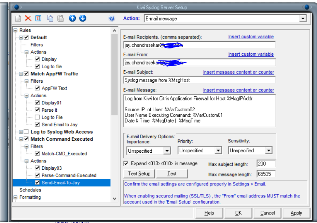Click the Max message length field
Image resolution: width=317 pixels, height=223 pixels.
click(x=266, y=174)
